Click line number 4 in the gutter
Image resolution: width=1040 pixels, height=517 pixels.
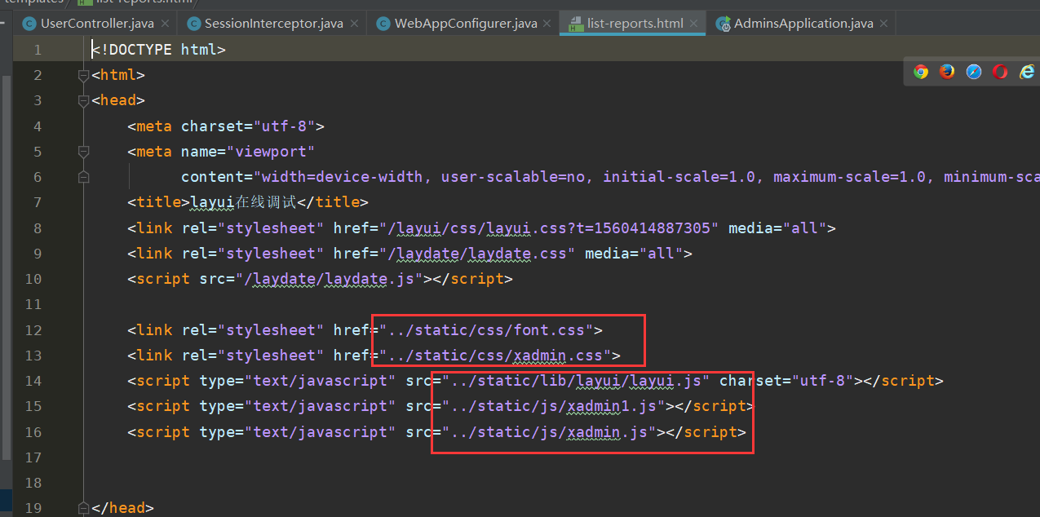tap(38, 126)
